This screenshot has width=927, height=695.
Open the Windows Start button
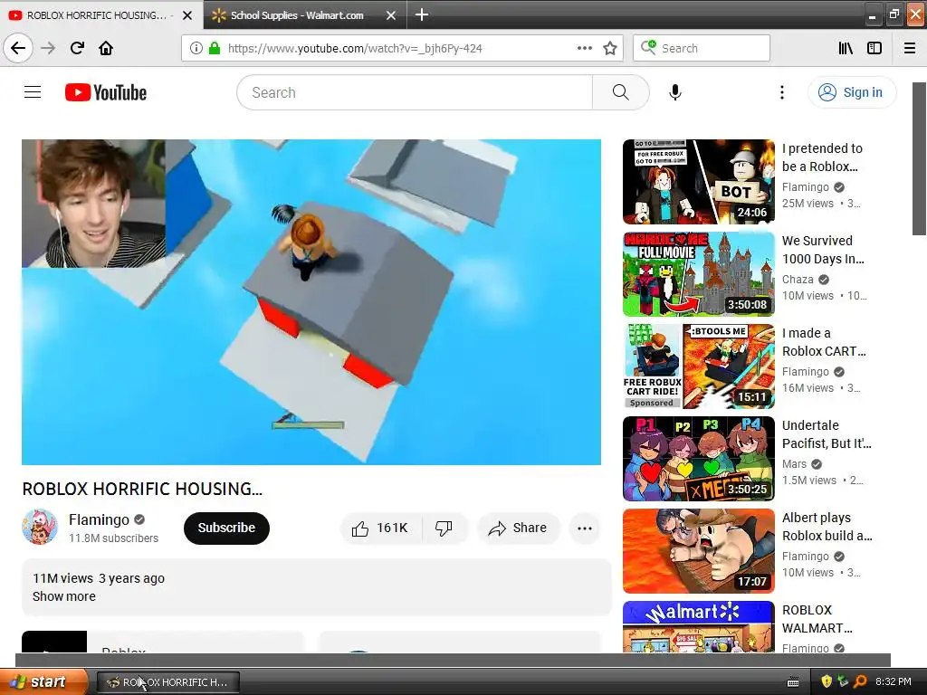pyautogui.click(x=43, y=681)
